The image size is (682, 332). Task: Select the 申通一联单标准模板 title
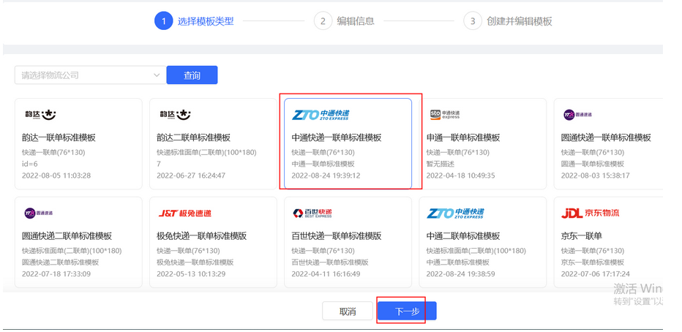pos(462,137)
